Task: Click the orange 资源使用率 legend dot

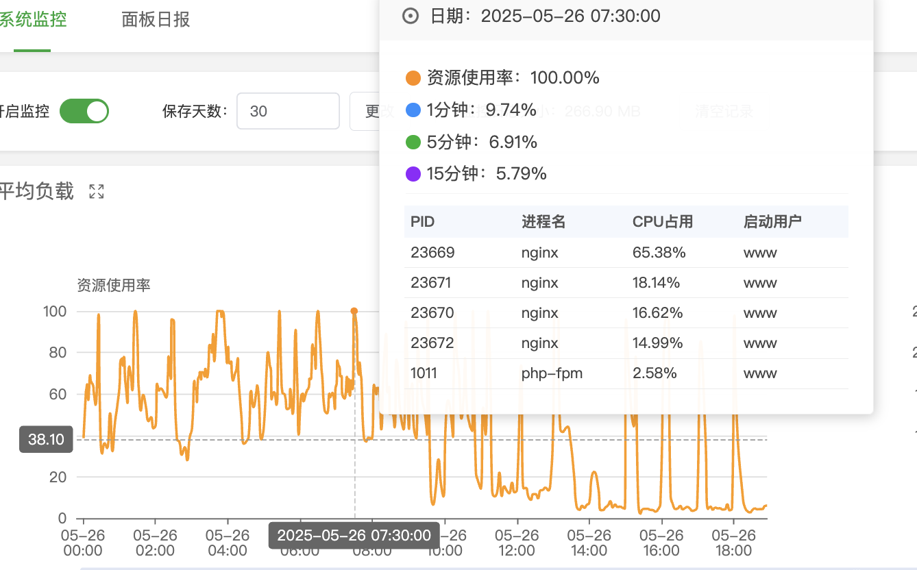Action: click(x=413, y=78)
